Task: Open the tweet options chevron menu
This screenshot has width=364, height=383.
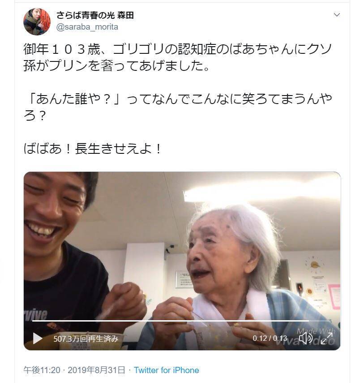Action: point(337,15)
